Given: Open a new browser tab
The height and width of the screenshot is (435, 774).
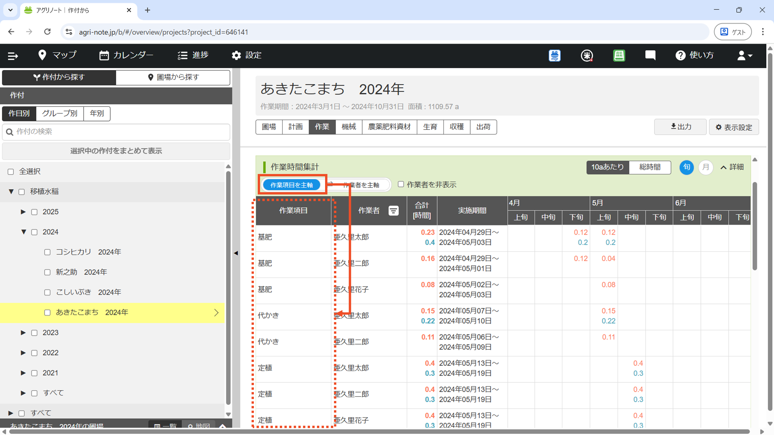Looking at the screenshot, I should [147, 10].
